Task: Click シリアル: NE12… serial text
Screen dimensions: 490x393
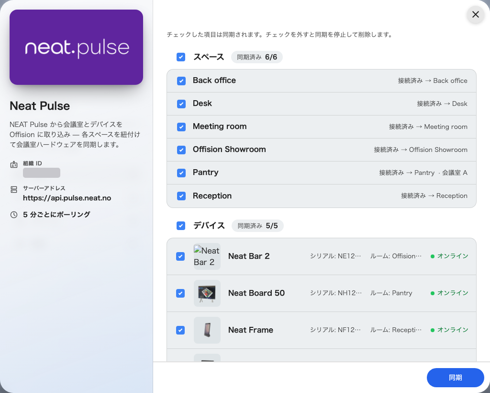Action: click(335, 256)
